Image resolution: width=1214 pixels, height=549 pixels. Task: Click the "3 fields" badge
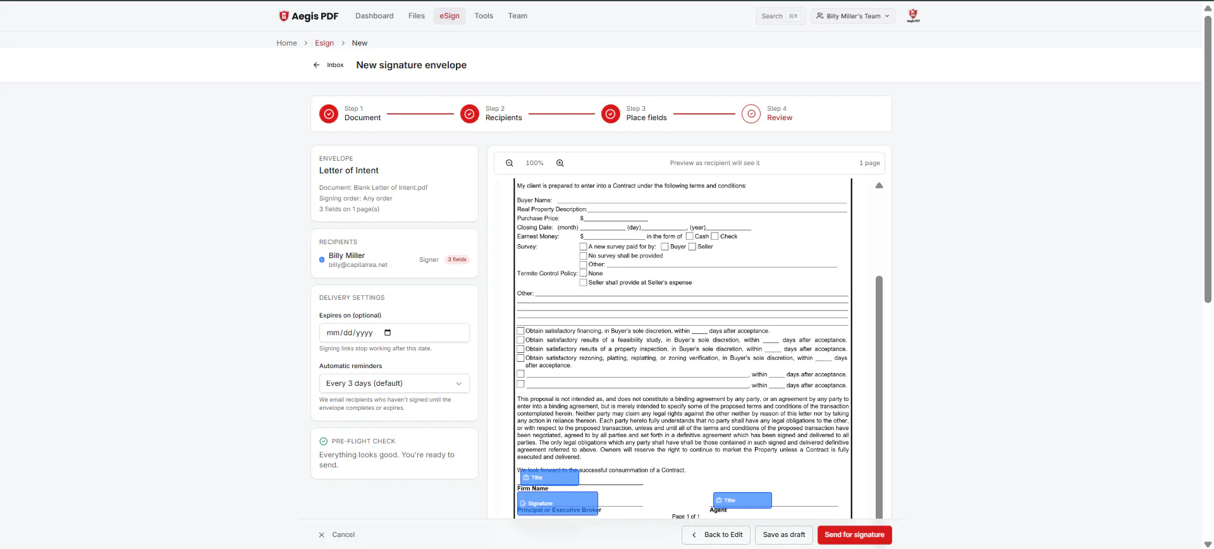pos(457,260)
